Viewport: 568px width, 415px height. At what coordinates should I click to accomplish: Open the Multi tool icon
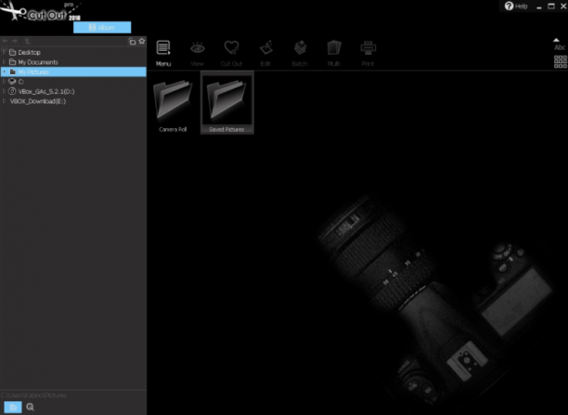point(333,53)
